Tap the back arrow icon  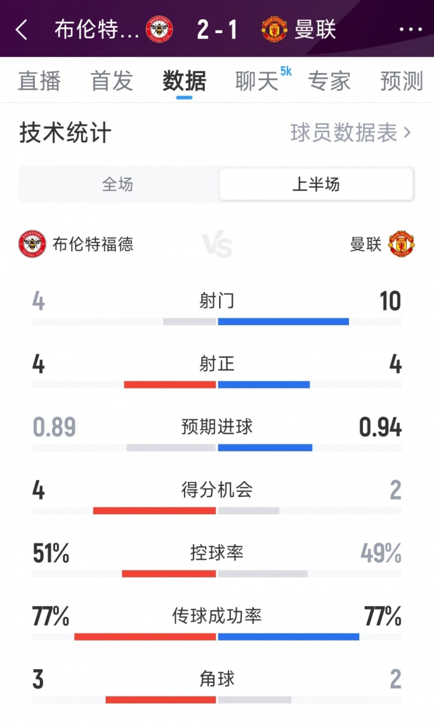click(x=22, y=30)
